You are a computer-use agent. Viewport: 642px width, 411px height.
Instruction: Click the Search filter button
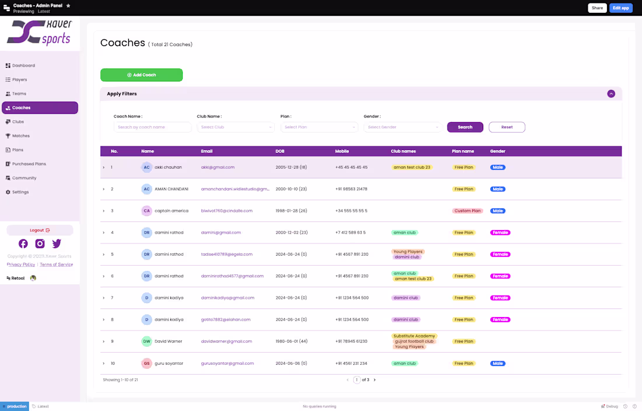click(465, 127)
